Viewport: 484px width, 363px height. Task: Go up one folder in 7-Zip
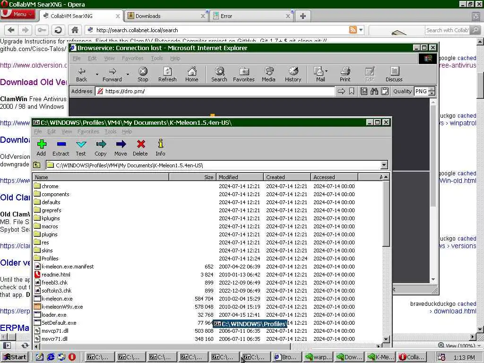tap(37, 165)
